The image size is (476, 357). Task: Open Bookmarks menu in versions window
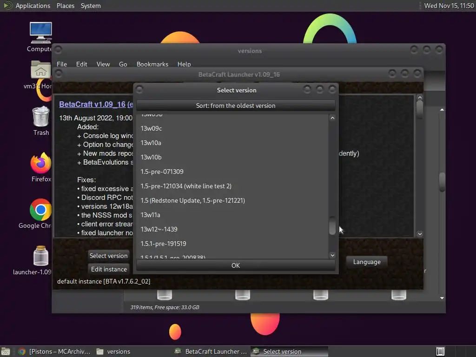[152, 64]
